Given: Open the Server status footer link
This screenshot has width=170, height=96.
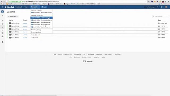Looking at the screenshot, I should tap(91, 54).
